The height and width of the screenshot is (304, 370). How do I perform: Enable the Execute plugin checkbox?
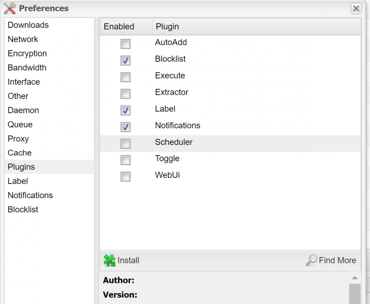(125, 77)
